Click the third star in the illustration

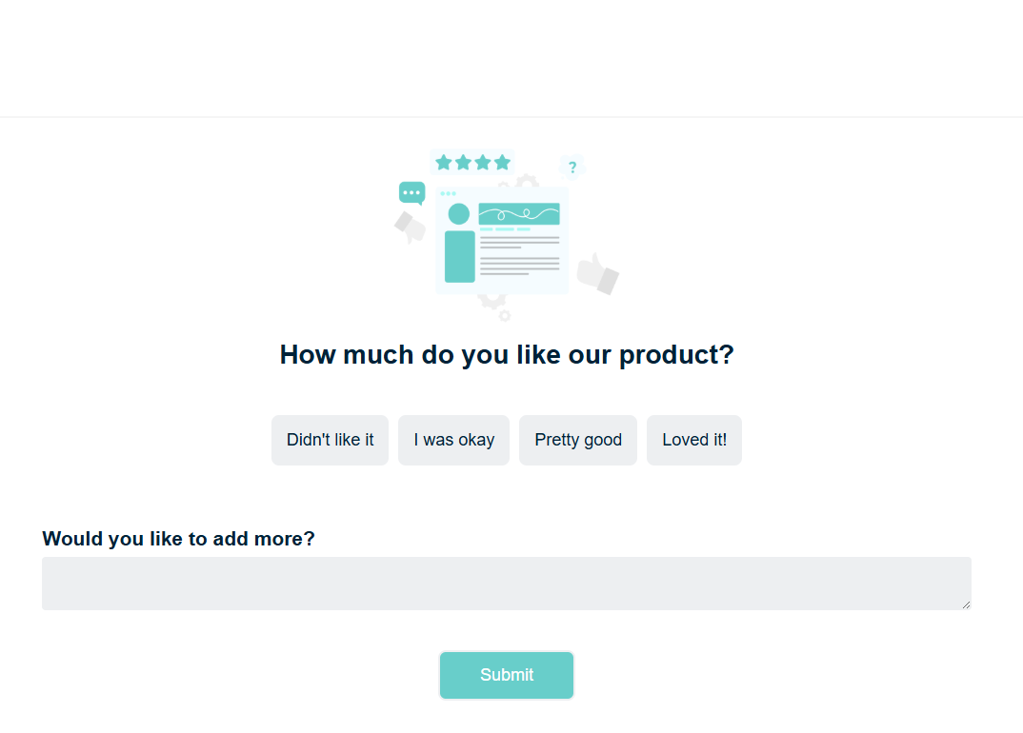coord(483,163)
